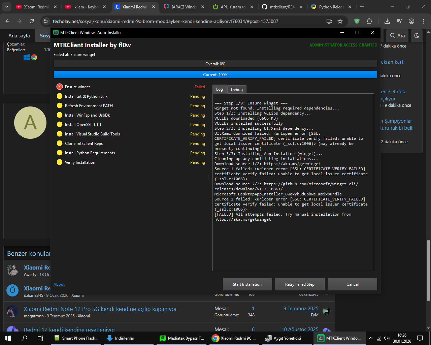Open the Ara search button on the forum

point(397,35)
